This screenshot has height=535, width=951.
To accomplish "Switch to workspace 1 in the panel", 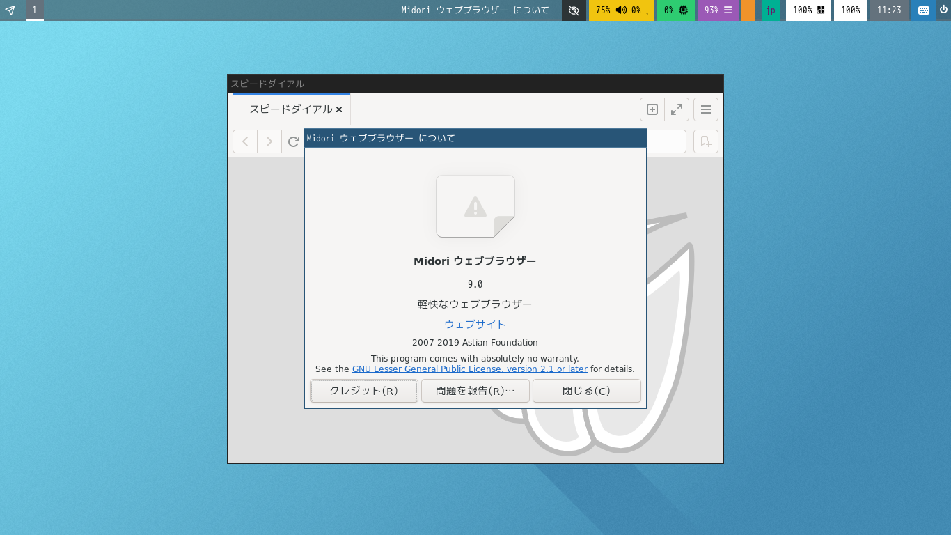I will click(x=34, y=10).
